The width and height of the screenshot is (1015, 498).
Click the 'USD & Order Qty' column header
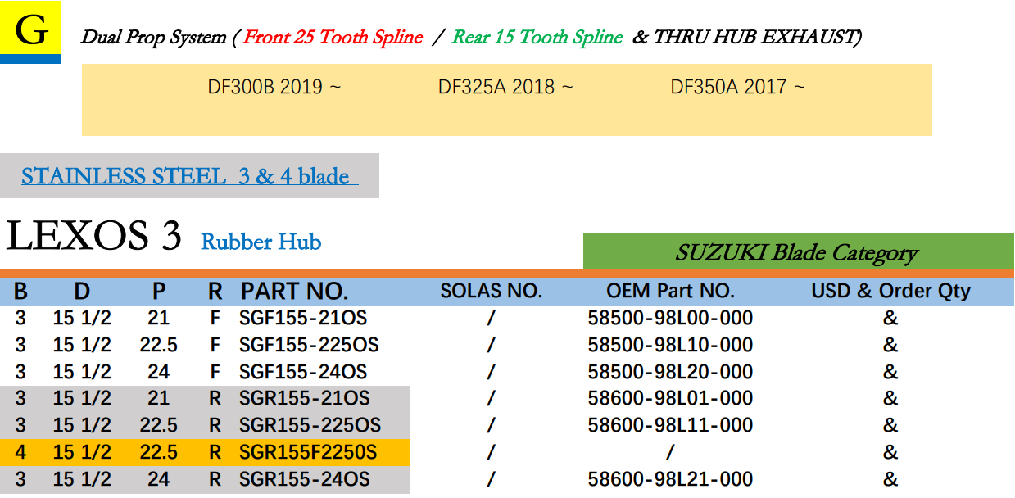pos(890,291)
